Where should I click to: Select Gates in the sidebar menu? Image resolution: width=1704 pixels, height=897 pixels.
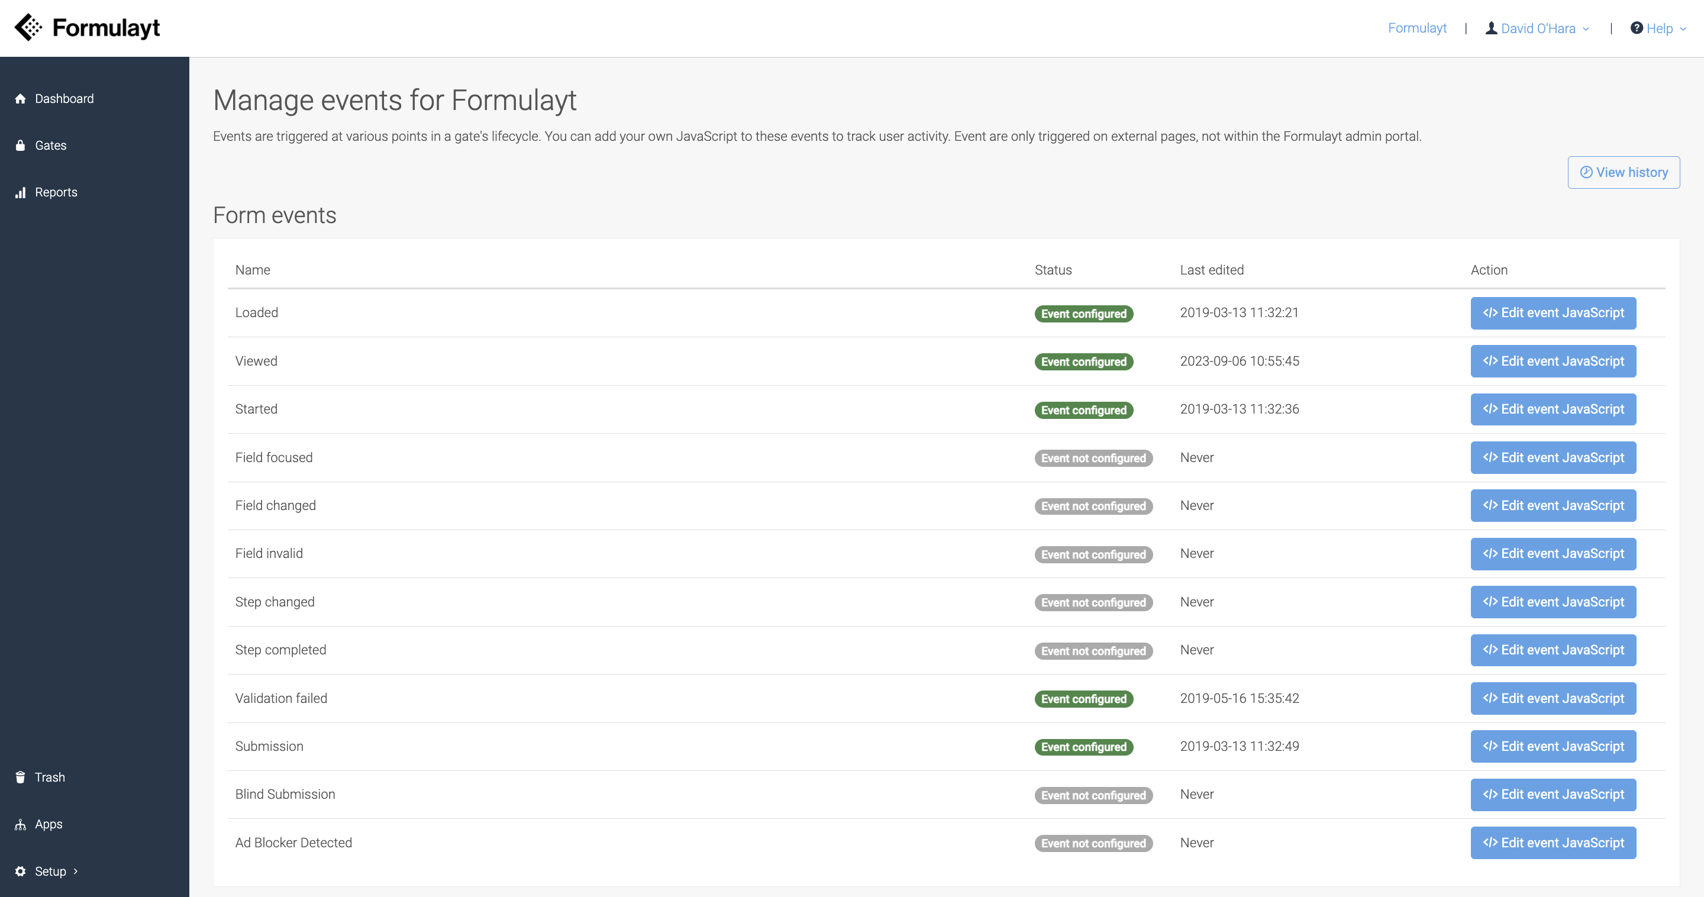coord(51,146)
